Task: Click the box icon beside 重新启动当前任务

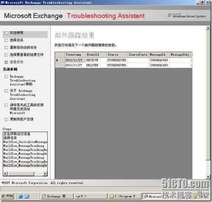Action: click(x=6, y=48)
